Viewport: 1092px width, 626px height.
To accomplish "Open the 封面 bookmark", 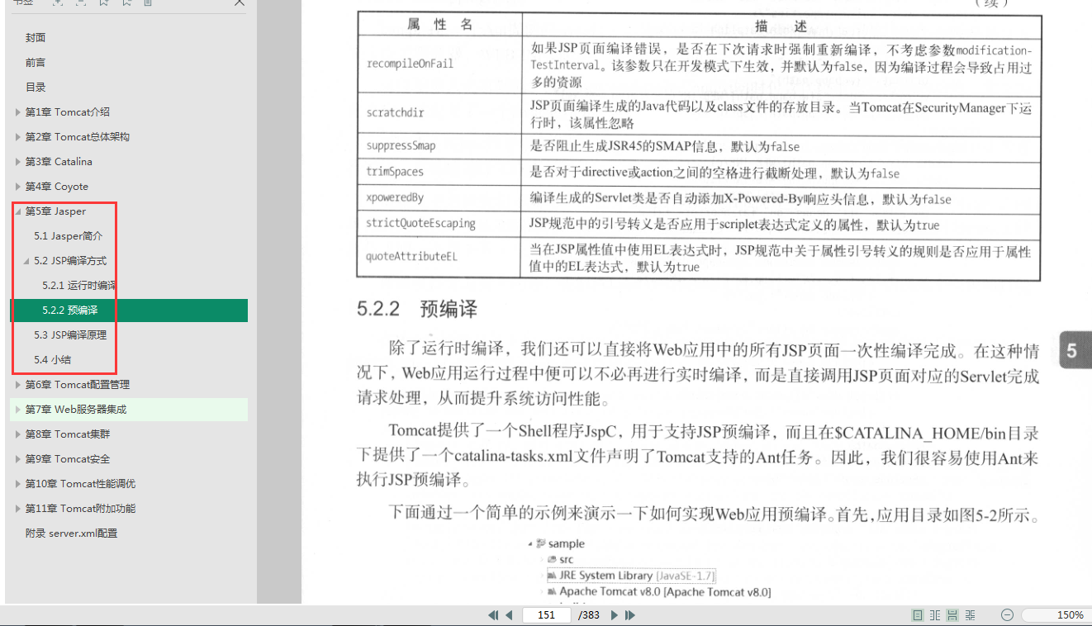I will (x=36, y=38).
